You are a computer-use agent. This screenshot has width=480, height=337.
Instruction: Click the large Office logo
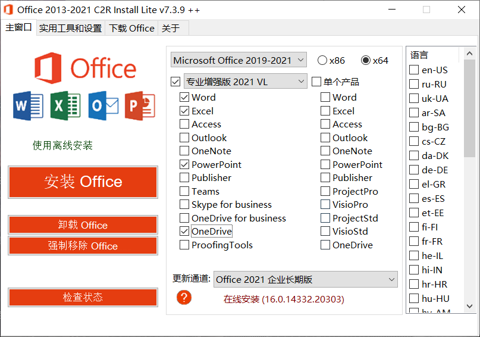click(x=86, y=68)
